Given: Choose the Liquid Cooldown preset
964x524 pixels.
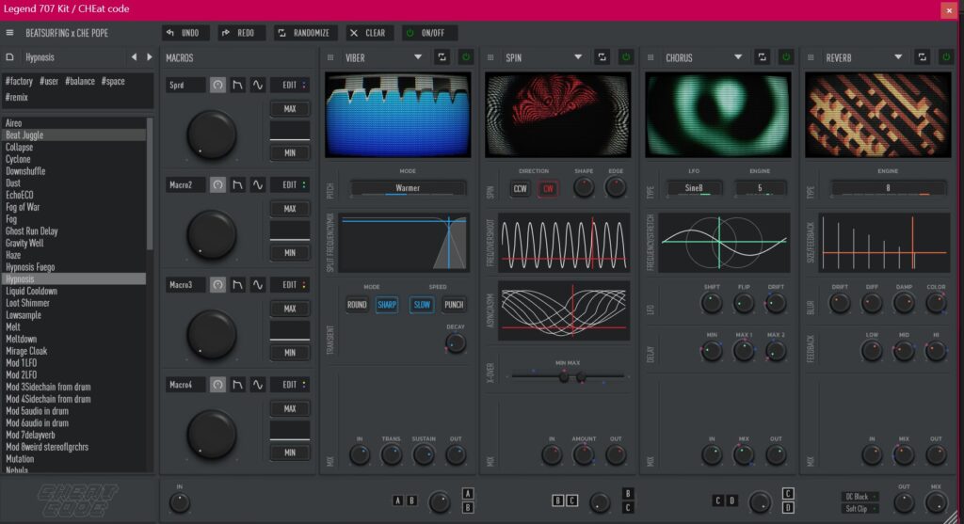Looking at the screenshot, I should pyautogui.click(x=31, y=291).
